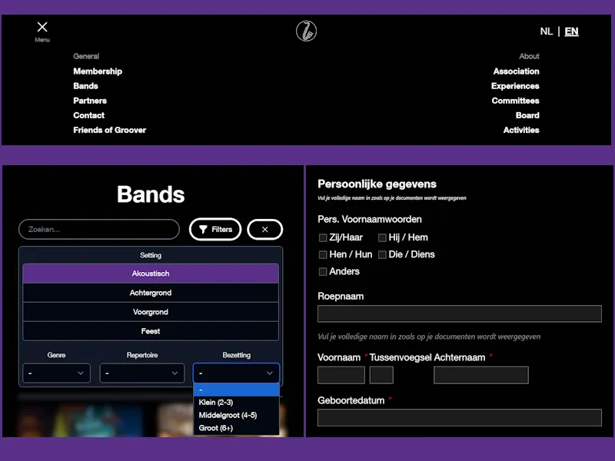Switch language to NL

tap(546, 32)
